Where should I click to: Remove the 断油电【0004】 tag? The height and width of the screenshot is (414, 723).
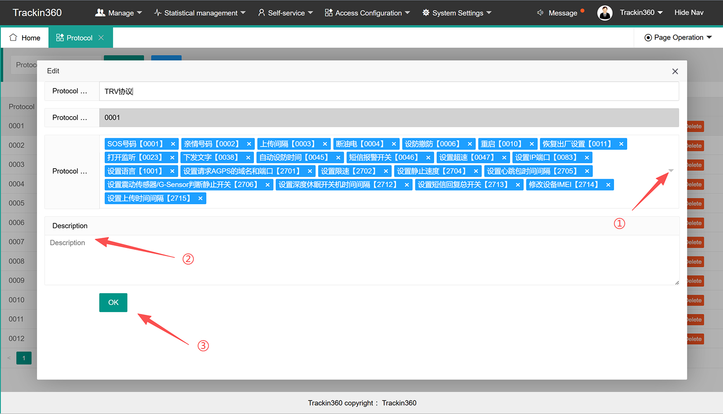[x=394, y=144]
